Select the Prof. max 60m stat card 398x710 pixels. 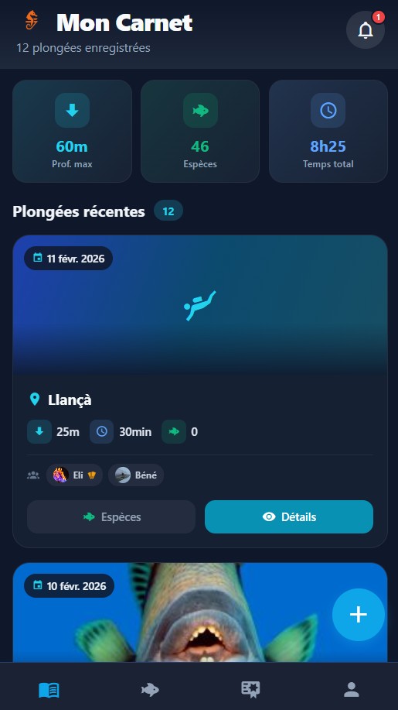(x=73, y=132)
